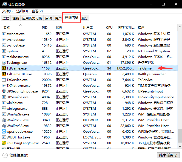Image resolution: width=182 pixels, height=162 pixels.
Task: Click the svchost.exe PID 15416 process icon
Action: click(x=4, y=45)
